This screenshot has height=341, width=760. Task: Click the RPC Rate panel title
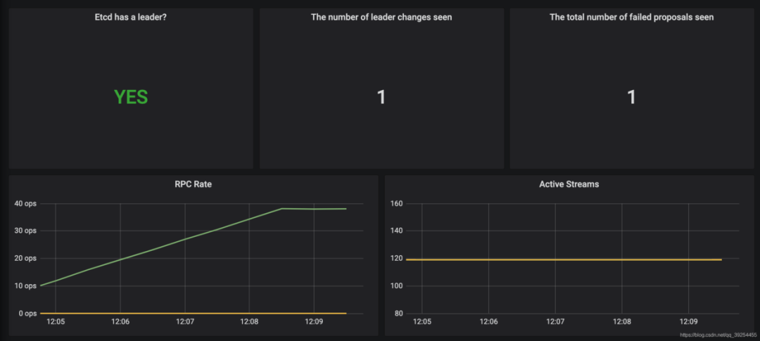193,184
